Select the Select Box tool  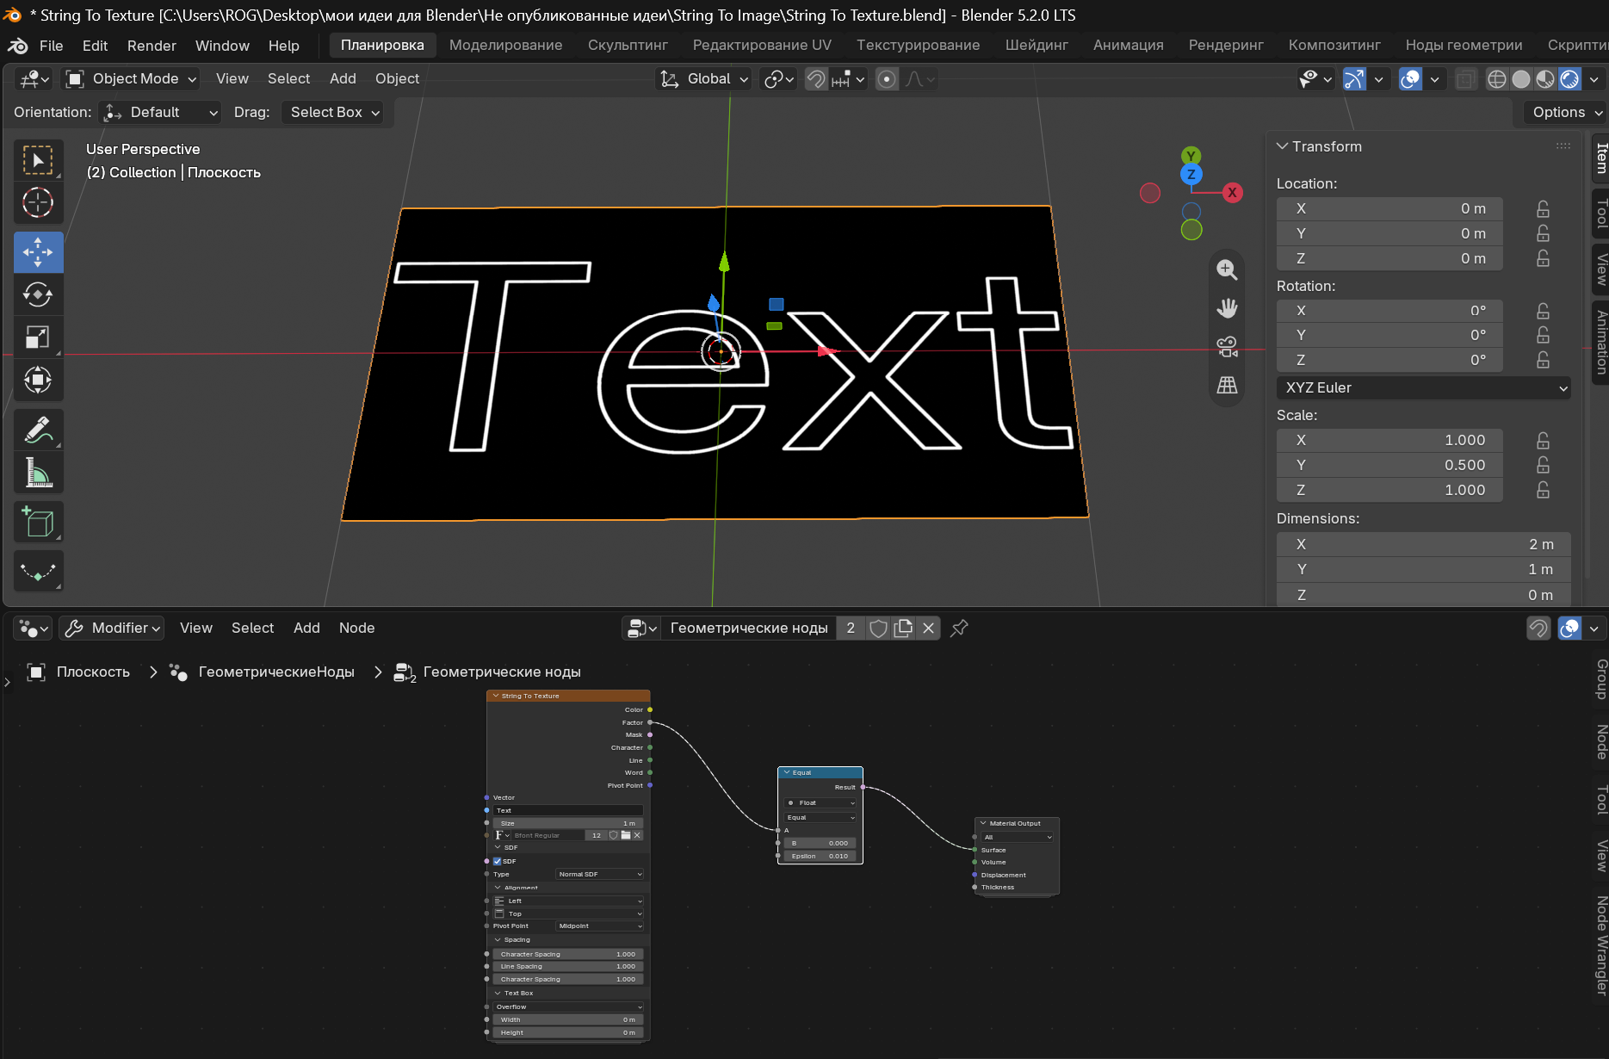point(38,161)
